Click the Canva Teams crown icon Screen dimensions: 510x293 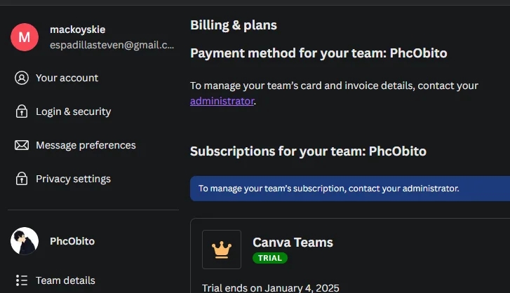click(x=222, y=250)
